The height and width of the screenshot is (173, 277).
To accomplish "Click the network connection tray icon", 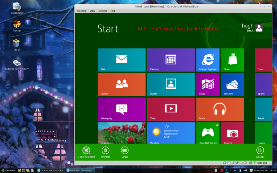I will (240, 170).
